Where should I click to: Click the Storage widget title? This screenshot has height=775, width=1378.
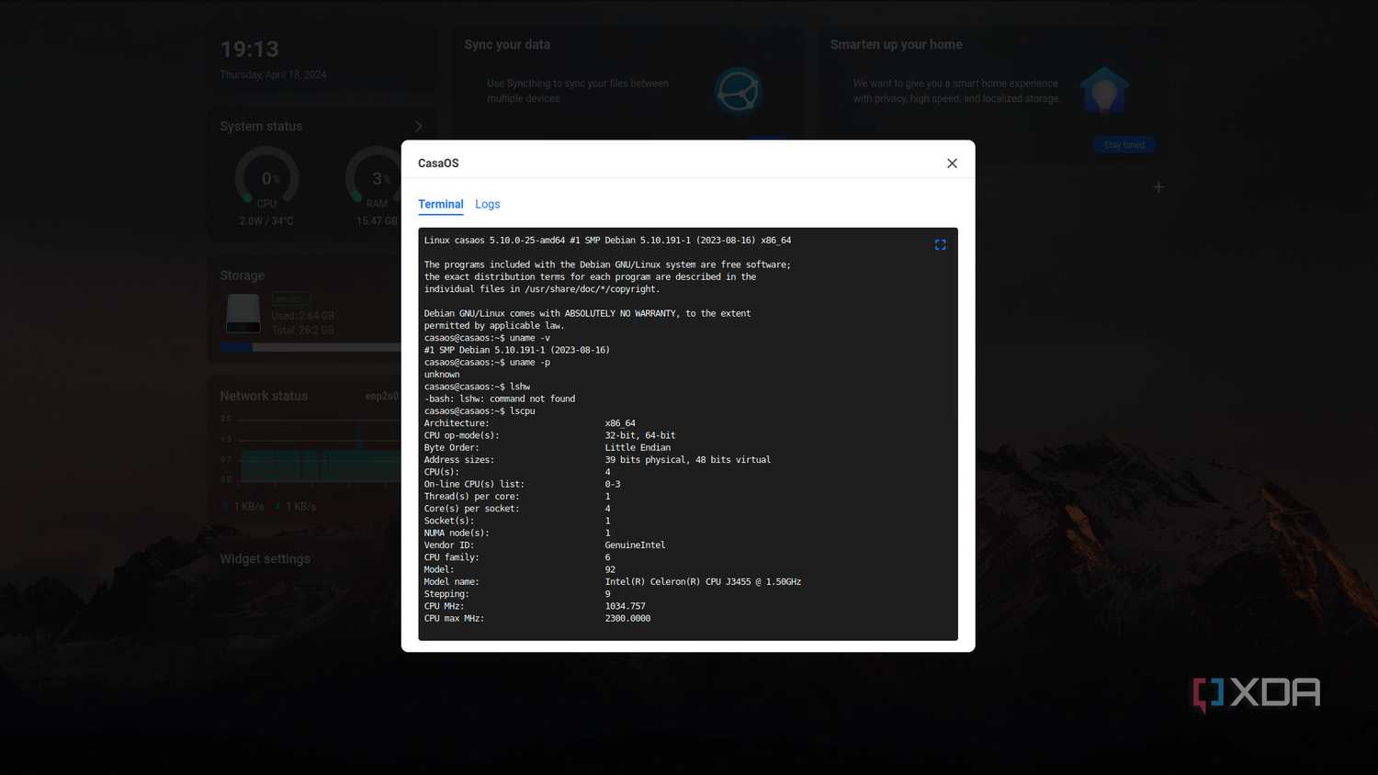click(x=242, y=275)
